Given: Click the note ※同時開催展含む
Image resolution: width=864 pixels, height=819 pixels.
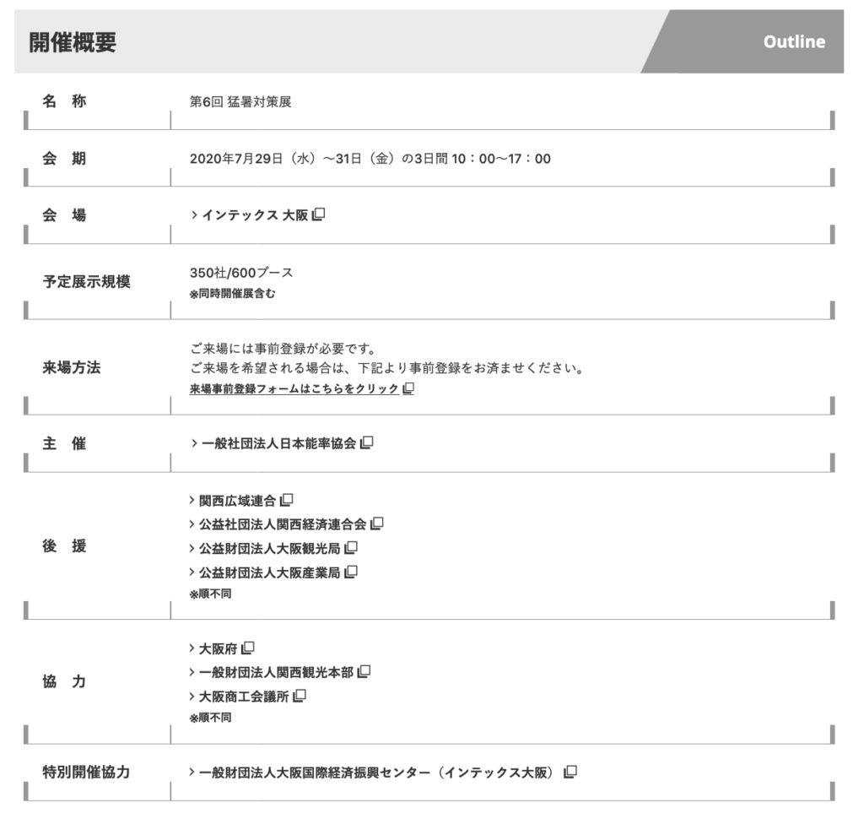Looking at the screenshot, I should pyautogui.click(x=232, y=294).
